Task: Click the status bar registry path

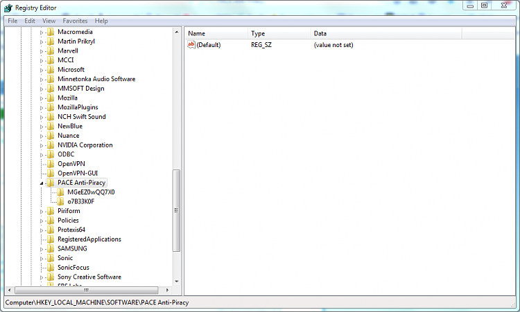Action: pos(97,302)
